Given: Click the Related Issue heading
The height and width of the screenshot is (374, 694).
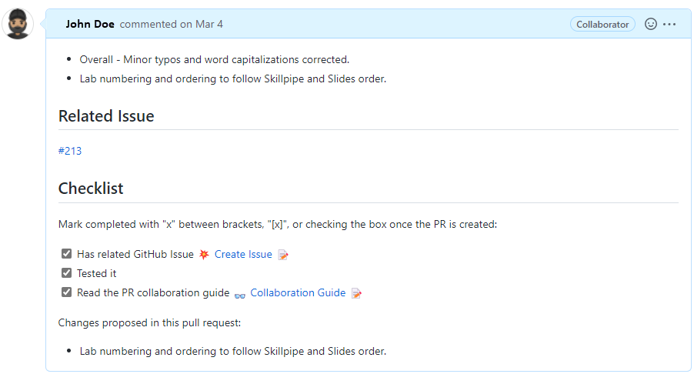Looking at the screenshot, I should [106, 116].
